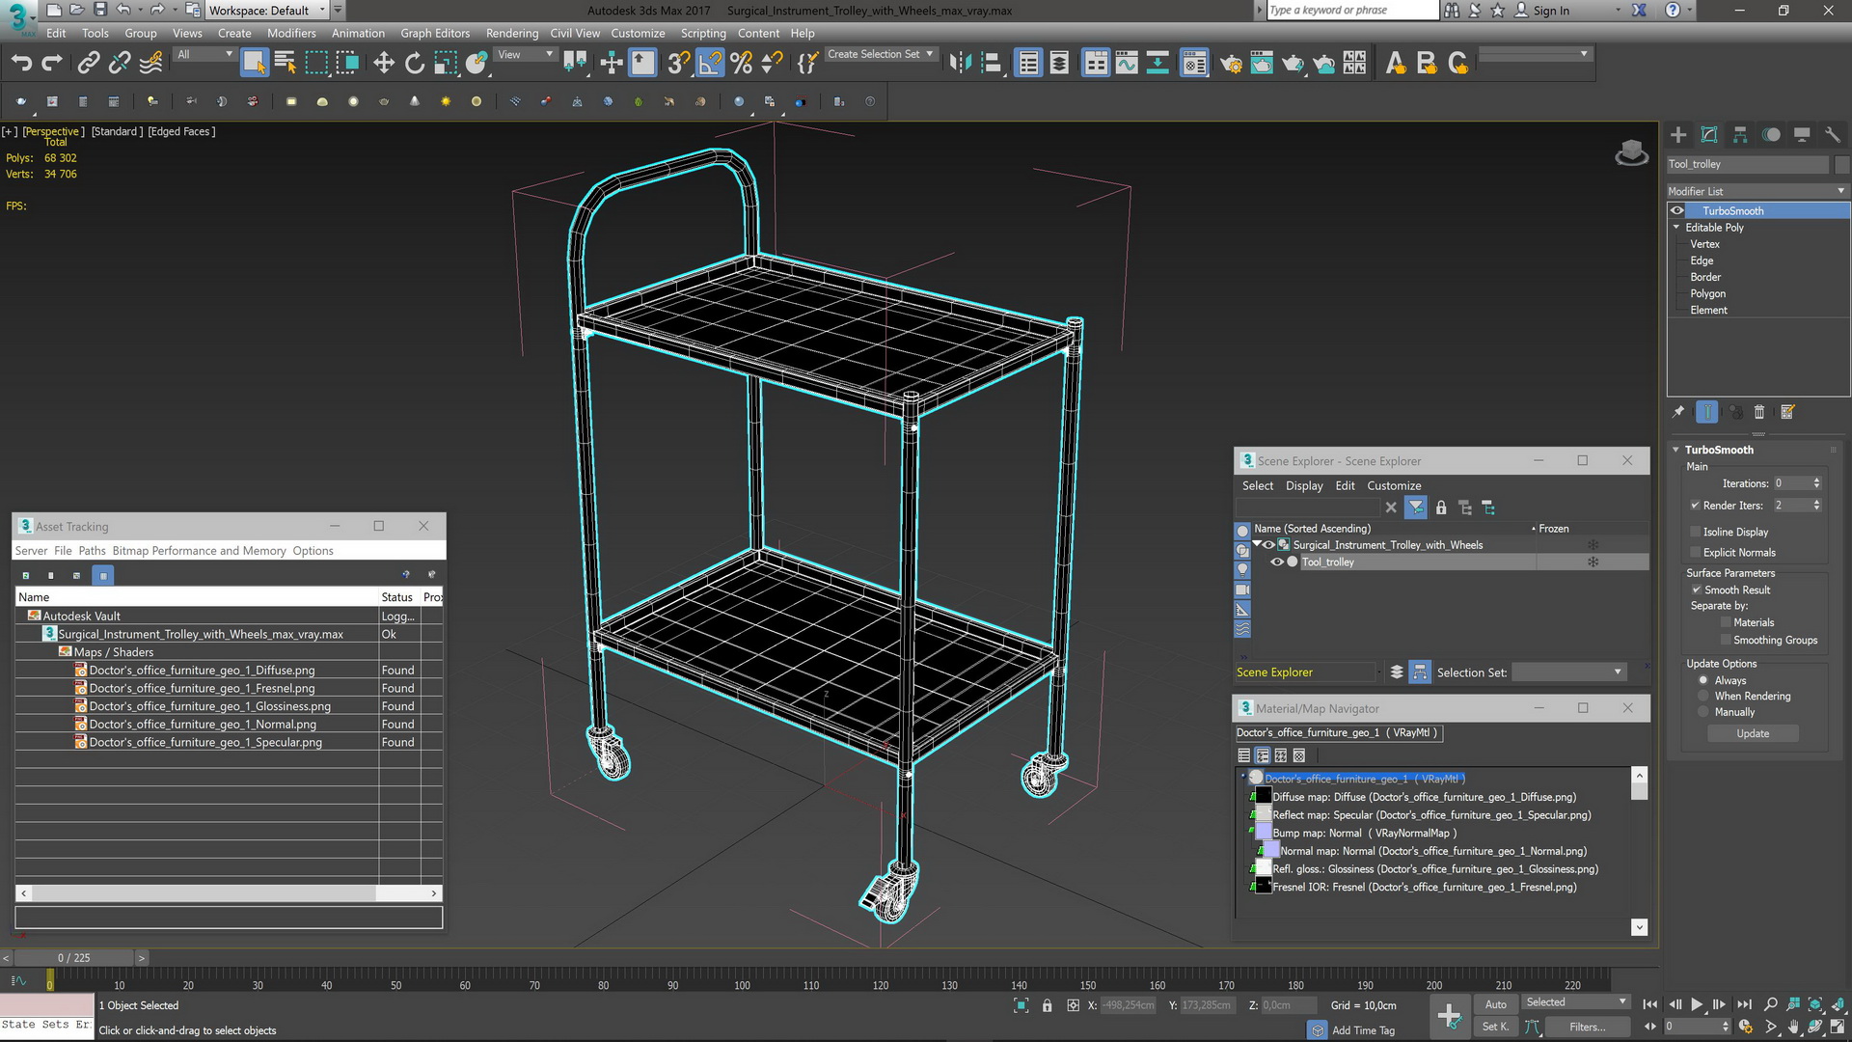Toggle Percent Snap icon
The width and height of the screenshot is (1852, 1042).
[x=741, y=64]
